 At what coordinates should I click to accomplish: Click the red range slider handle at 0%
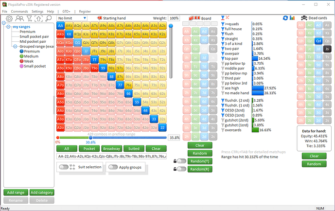point(58,138)
